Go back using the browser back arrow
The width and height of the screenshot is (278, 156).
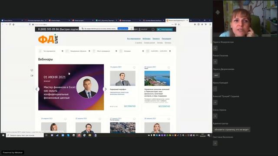[x=3, y=24]
